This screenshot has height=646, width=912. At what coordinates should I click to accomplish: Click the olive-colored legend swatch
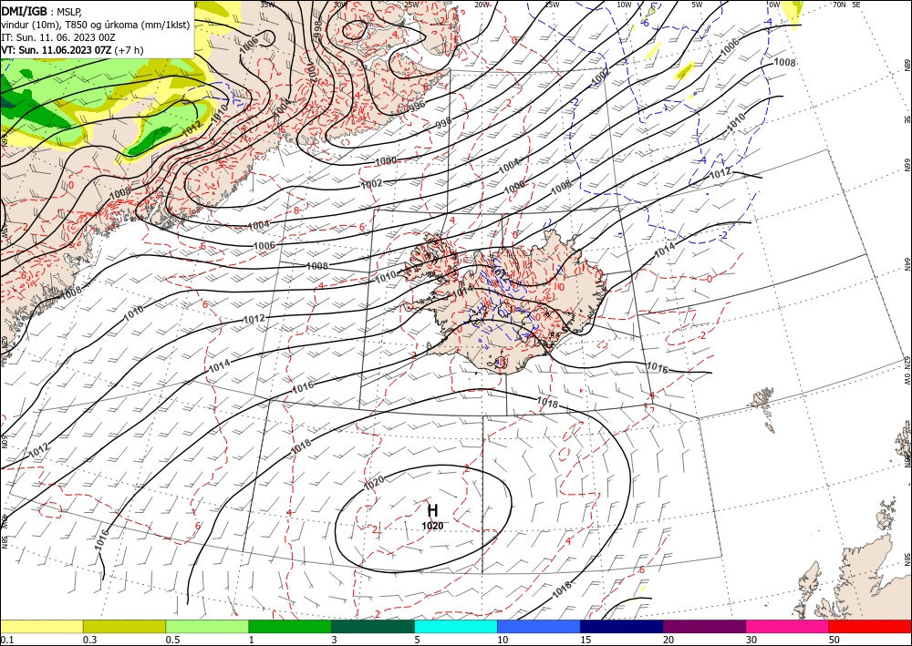(x=124, y=626)
